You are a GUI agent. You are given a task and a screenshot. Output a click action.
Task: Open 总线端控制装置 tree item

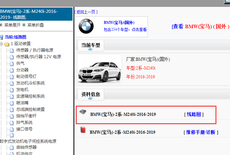(30, 109)
